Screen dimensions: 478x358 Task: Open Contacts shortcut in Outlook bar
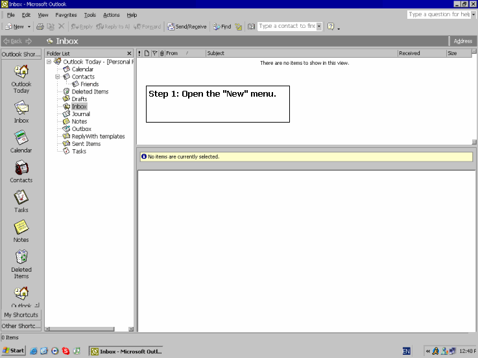coord(21,172)
